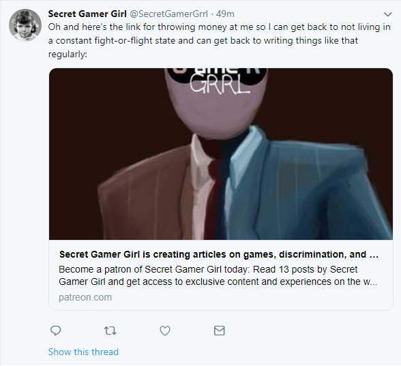
Task: Visit the @SecretGamerGrrl handle link
Action: (169, 14)
